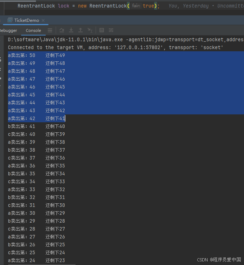Click console line 'a卖出第: 42 还剩下41'
This screenshot has width=244, height=265.
coord(36,118)
